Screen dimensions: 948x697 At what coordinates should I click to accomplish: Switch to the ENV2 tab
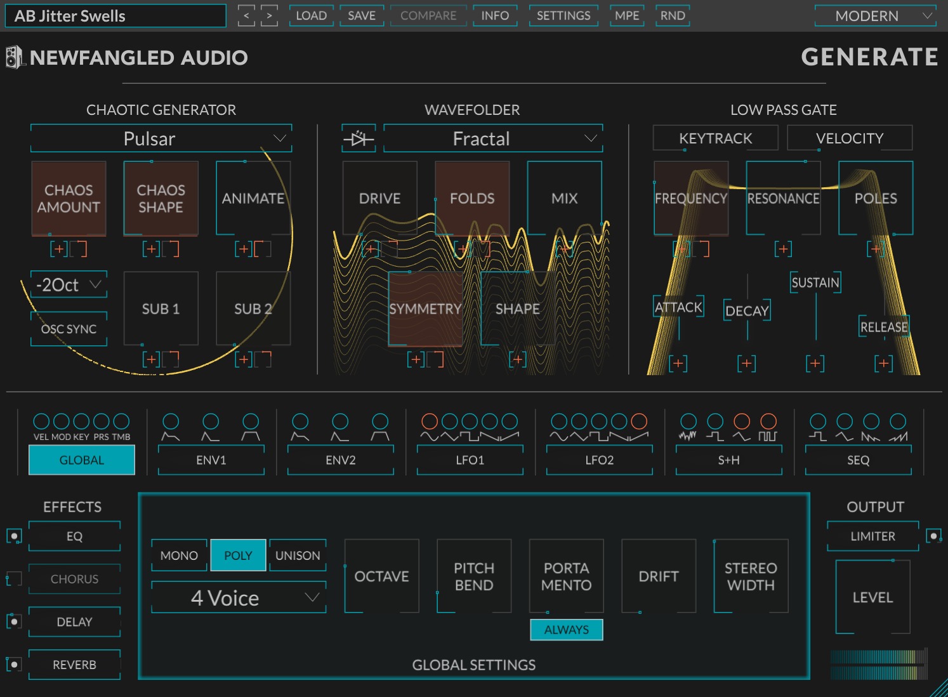click(341, 460)
